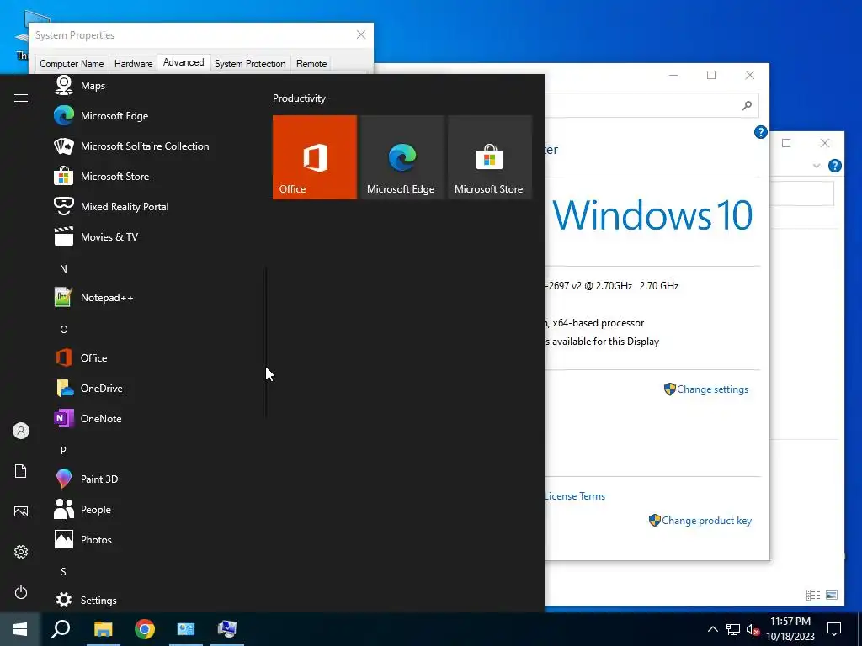Expand the Start menu hamburger navigation
The width and height of the screenshot is (862, 646).
tap(21, 98)
